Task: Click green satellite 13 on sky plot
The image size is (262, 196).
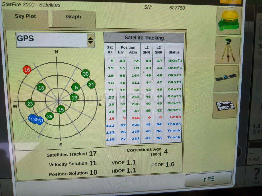Action: pyautogui.click(x=74, y=97)
